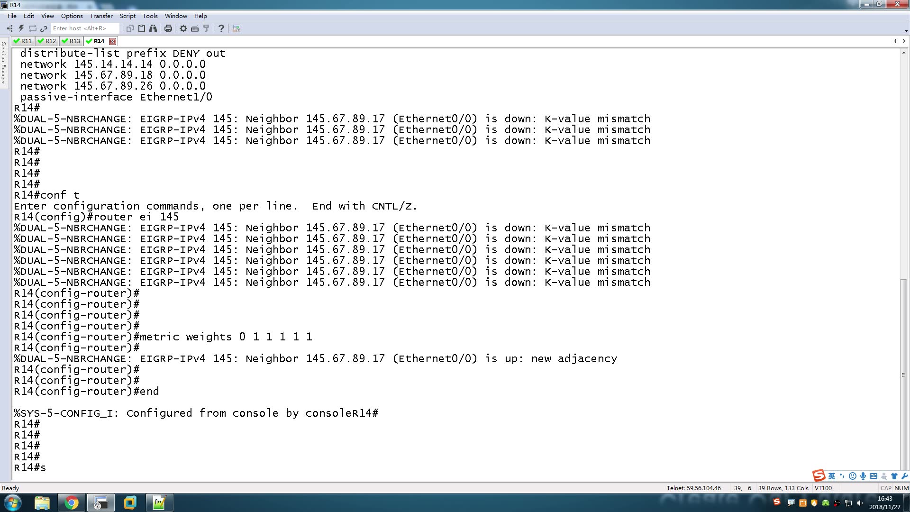Open Session Options gear icon
The height and width of the screenshot is (512, 910).
tap(183, 28)
